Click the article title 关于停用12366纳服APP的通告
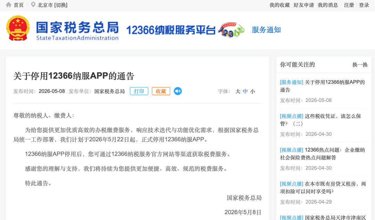This screenshot has width=375, height=220. (74, 76)
